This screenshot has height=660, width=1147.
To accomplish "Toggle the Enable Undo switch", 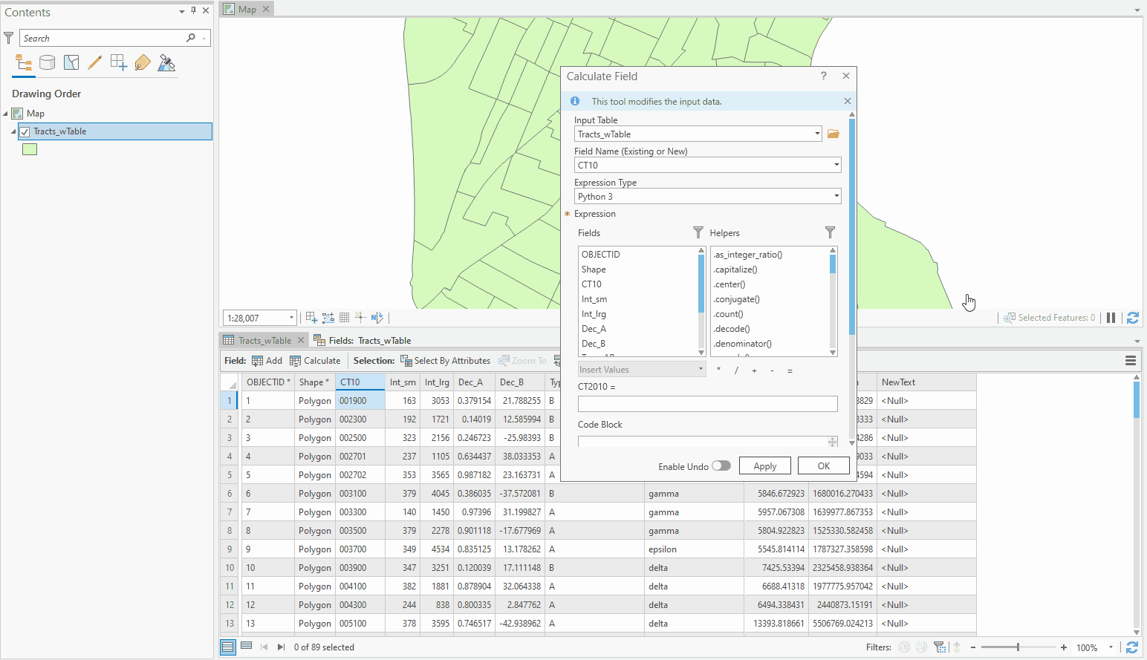I will [721, 465].
